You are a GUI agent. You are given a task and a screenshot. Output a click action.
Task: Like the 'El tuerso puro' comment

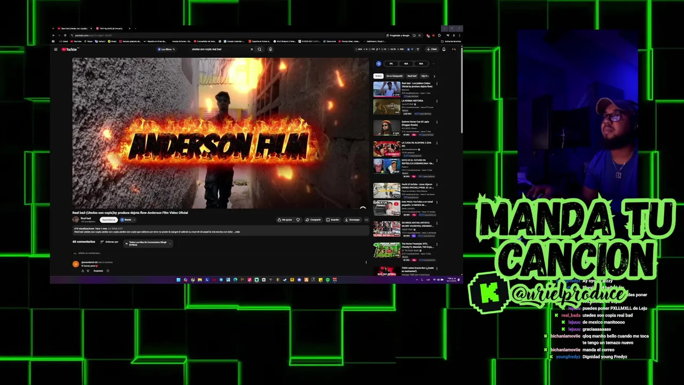click(x=83, y=271)
